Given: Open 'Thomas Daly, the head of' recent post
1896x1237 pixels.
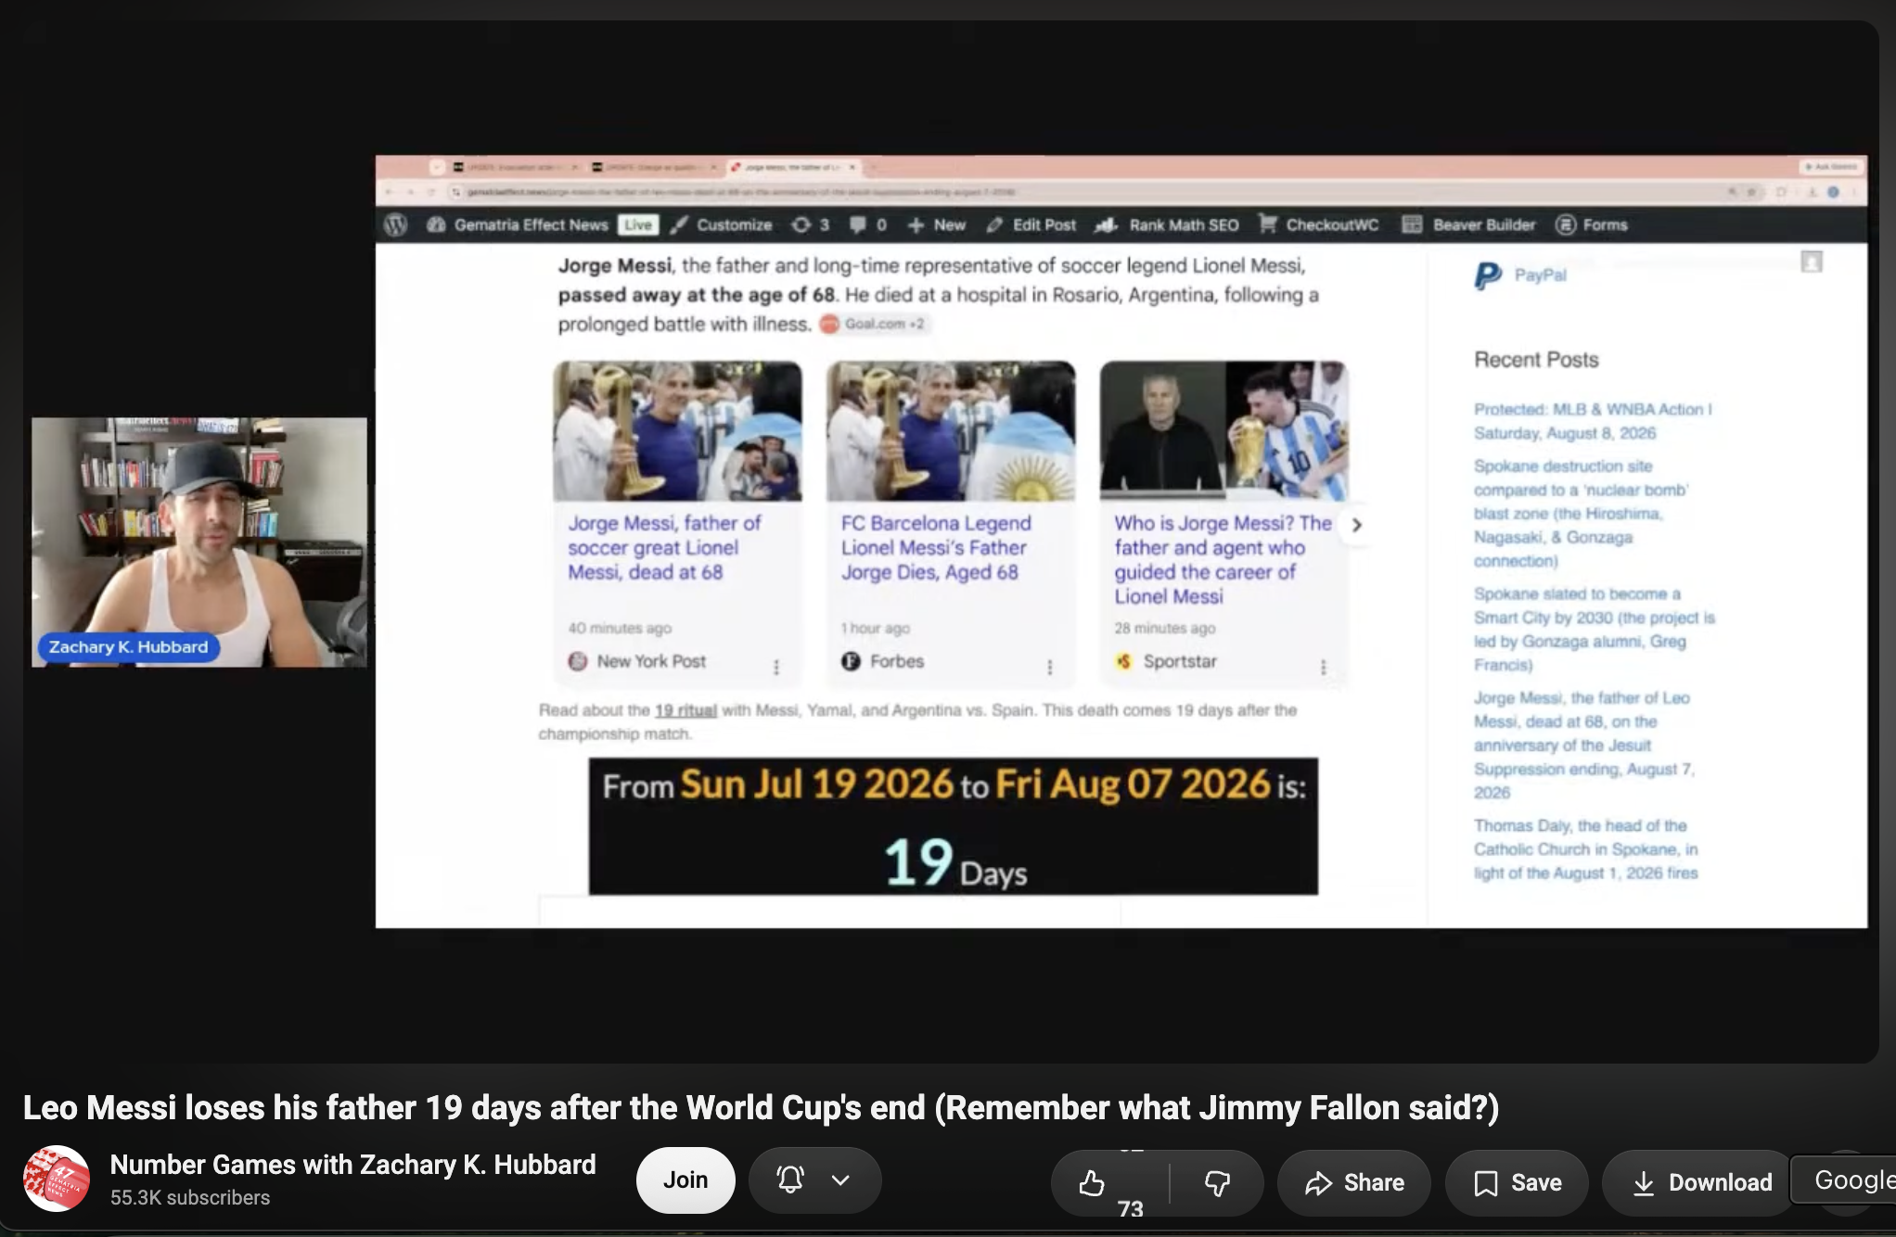Looking at the screenshot, I should [1586, 848].
